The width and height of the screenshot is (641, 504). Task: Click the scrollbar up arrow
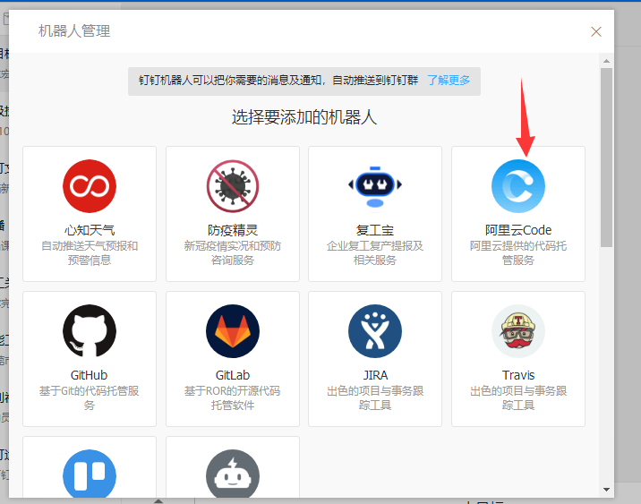click(x=606, y=60)
